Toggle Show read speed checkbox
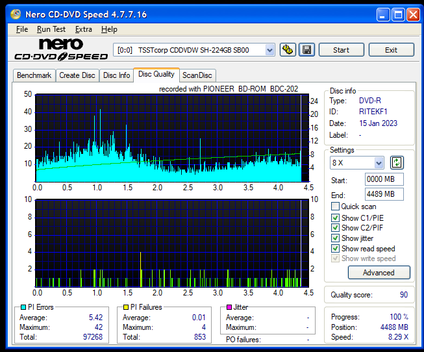The width and height of the screenshot is (424, 352). (335, 248)
